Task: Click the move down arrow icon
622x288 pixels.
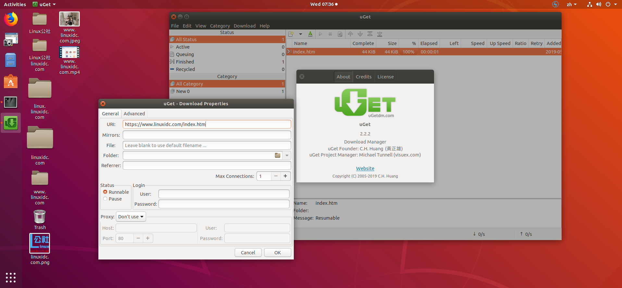Action: [x=360, y=34]
